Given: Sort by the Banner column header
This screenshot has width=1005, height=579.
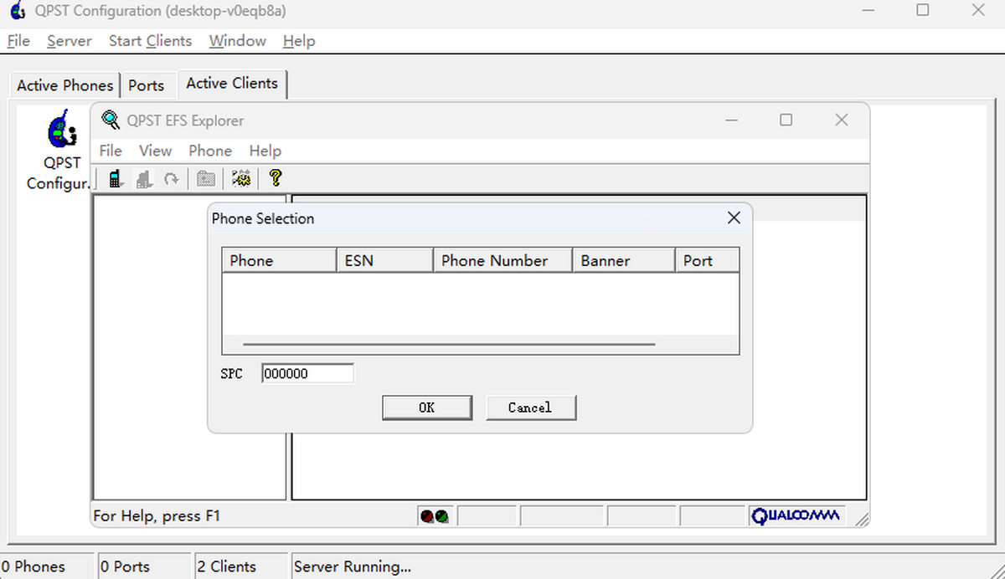Looking at the screenshot, I should (x=623, y=260).
